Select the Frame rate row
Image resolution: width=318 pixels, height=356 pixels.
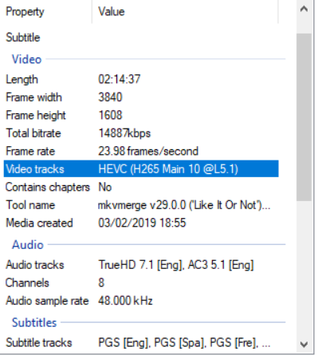(141, 151)
